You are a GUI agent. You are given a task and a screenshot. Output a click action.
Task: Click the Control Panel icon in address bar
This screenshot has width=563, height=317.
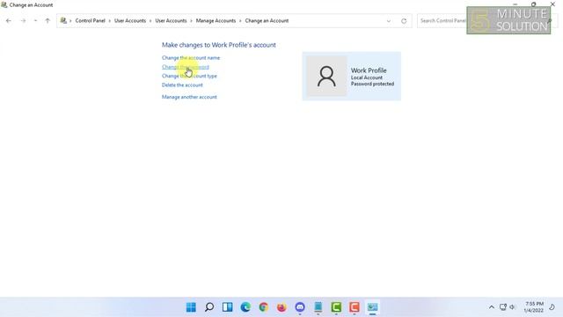click(x=63, y=21)
